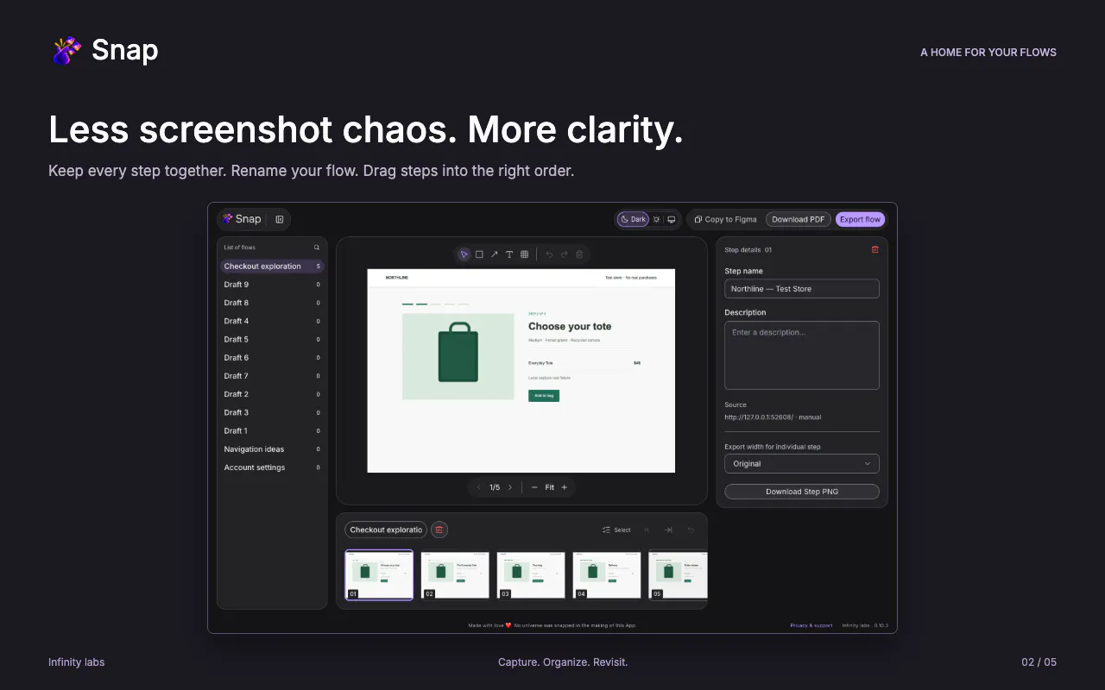1105x690 pixels.
Task: Enable the Dark theme toggle
Action: tap(633, 219)
